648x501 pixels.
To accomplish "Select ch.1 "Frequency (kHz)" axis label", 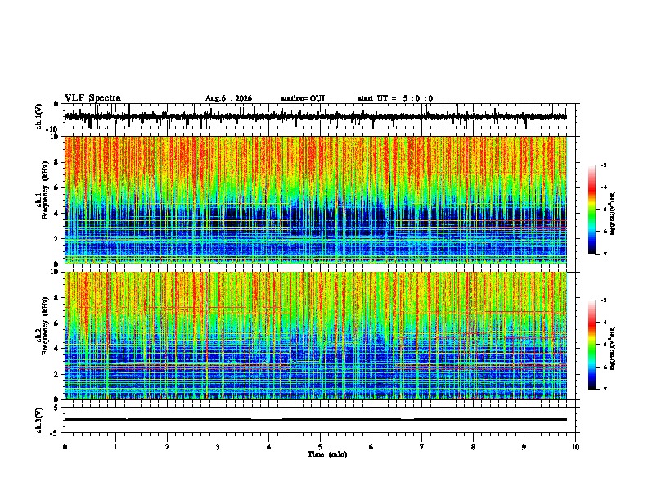I will (x=45, y=191).
